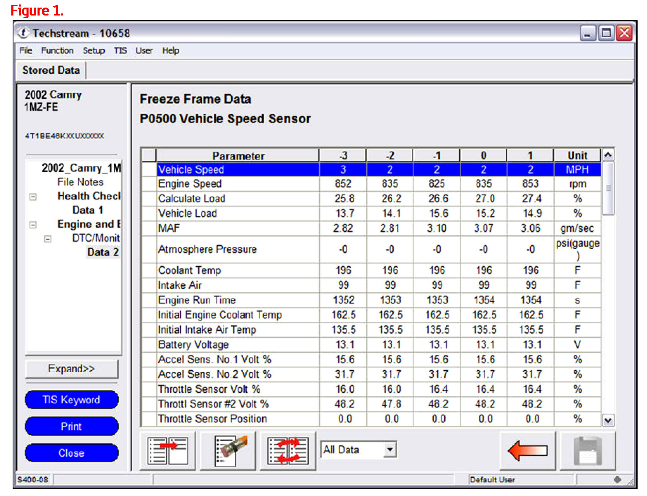This screenshot has height=496, width=647.
Task: Select the Stored Data tab
Action: click(51, 70)
